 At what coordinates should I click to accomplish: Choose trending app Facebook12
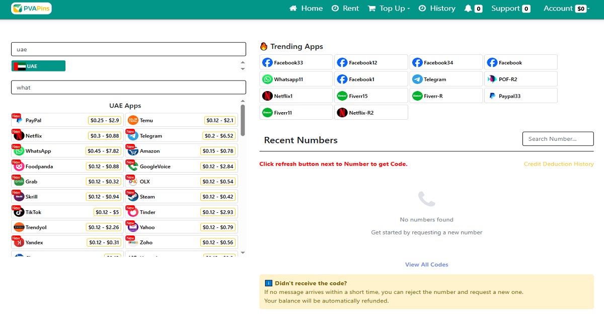(x=371, y=62)
